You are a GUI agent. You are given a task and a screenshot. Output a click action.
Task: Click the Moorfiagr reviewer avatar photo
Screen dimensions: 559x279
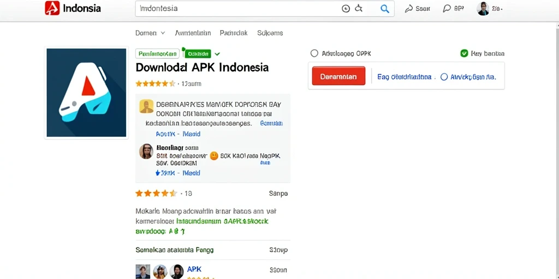pos(146,151)
